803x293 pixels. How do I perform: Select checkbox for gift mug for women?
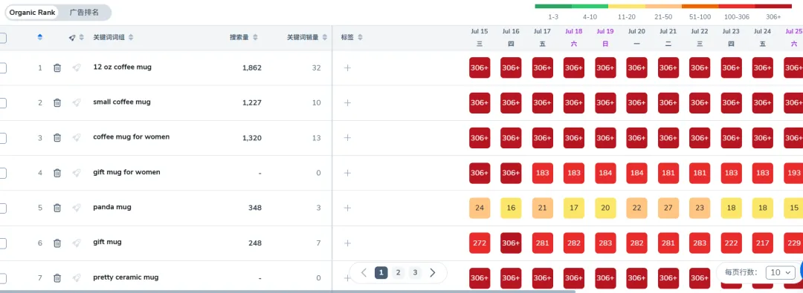coord(2,173)
